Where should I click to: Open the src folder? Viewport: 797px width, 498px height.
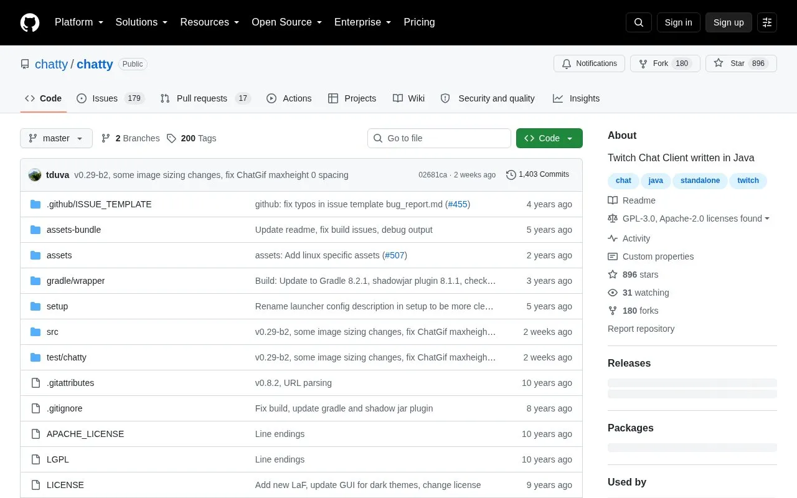[52, 332]
